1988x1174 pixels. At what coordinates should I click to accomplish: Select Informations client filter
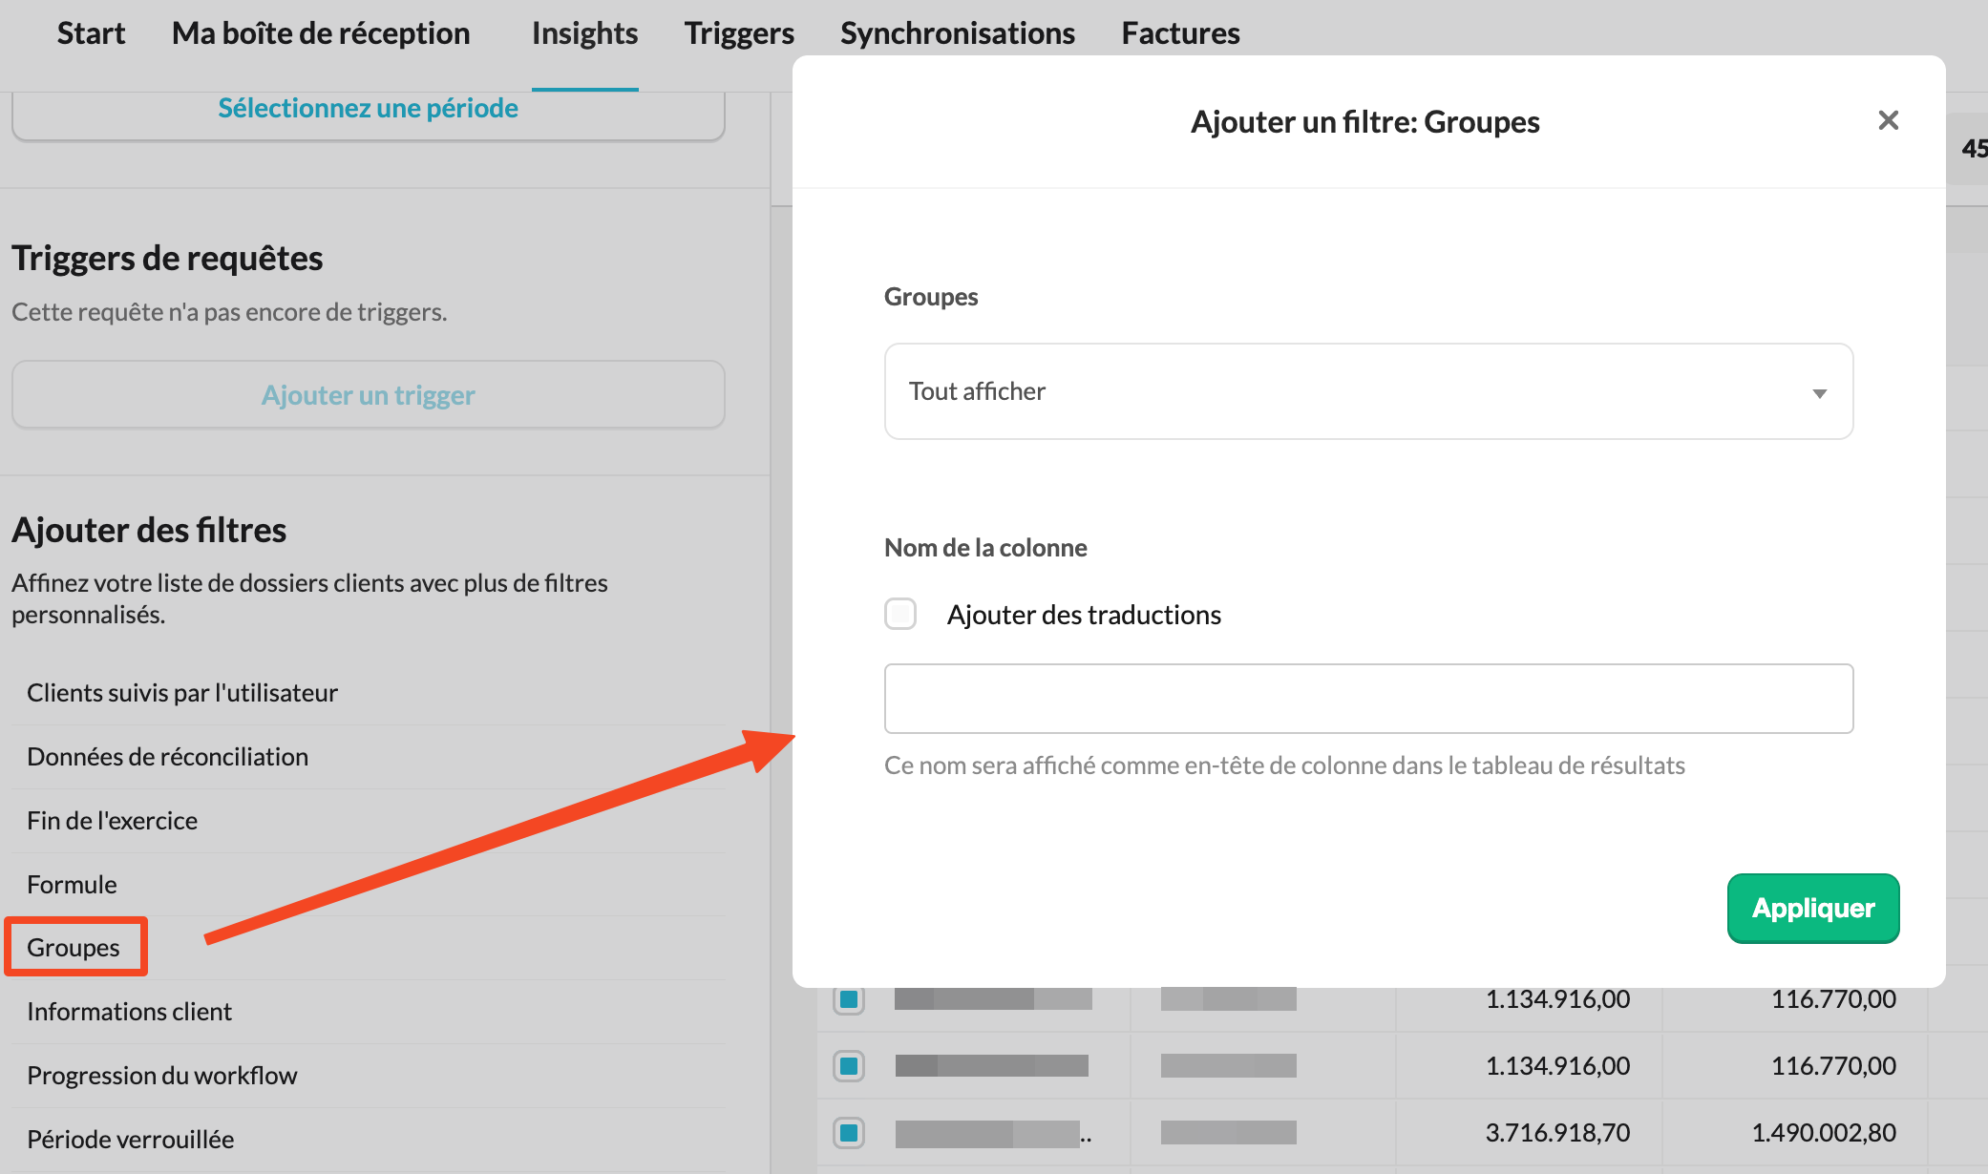[129, 1012]
